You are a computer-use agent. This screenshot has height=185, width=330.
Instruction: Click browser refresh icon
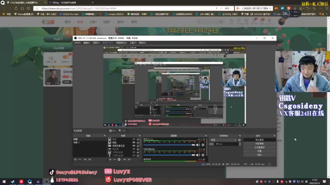pos(16,8)
